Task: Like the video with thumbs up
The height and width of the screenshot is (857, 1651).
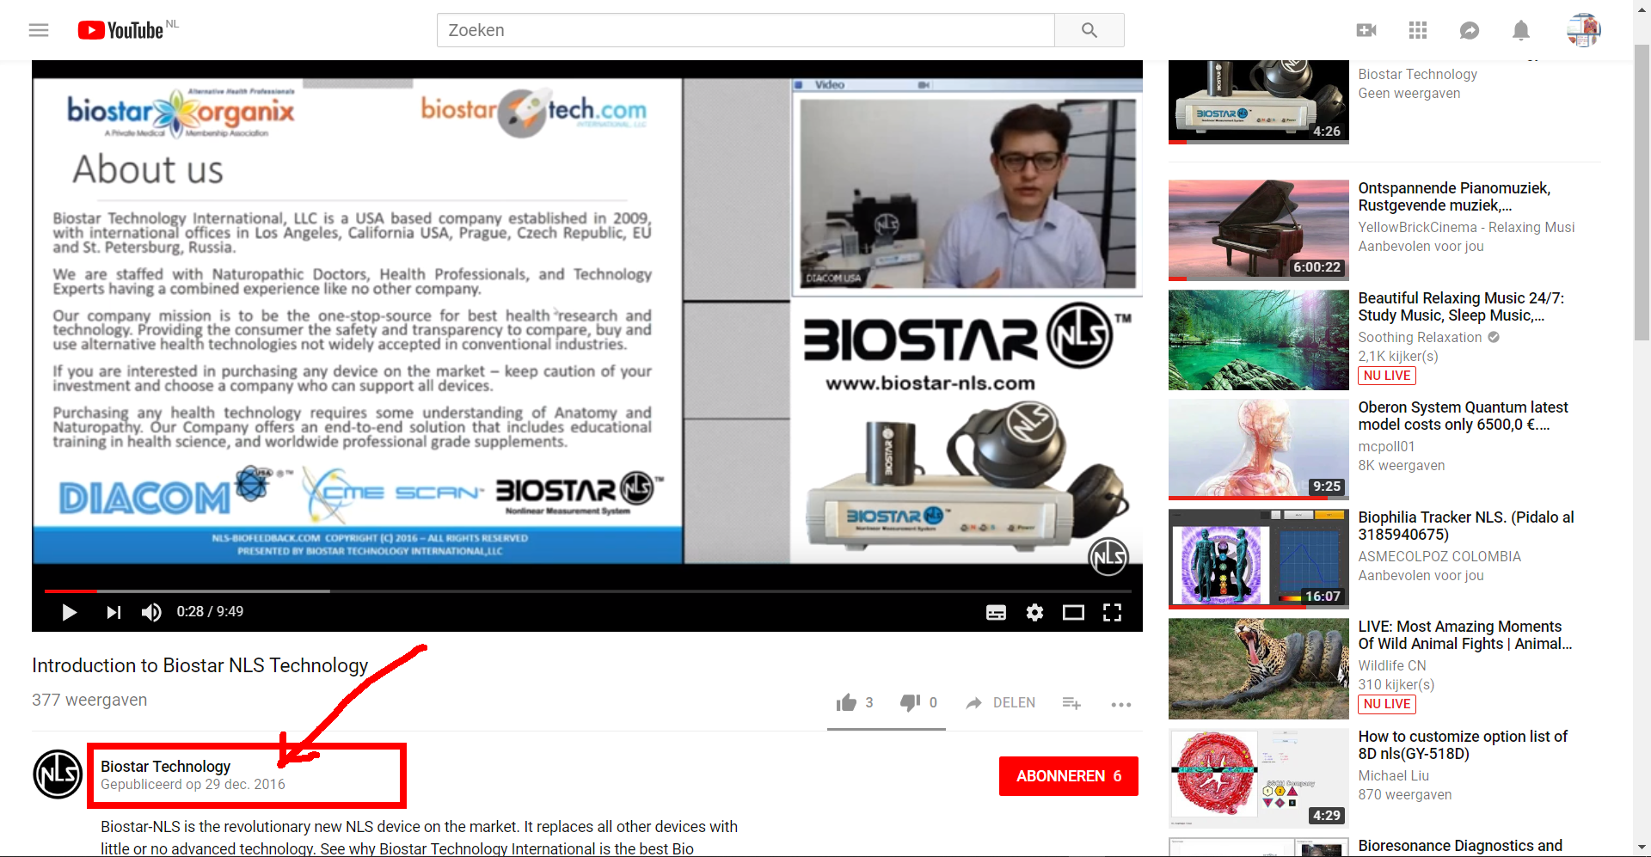Action: [847, 703]
